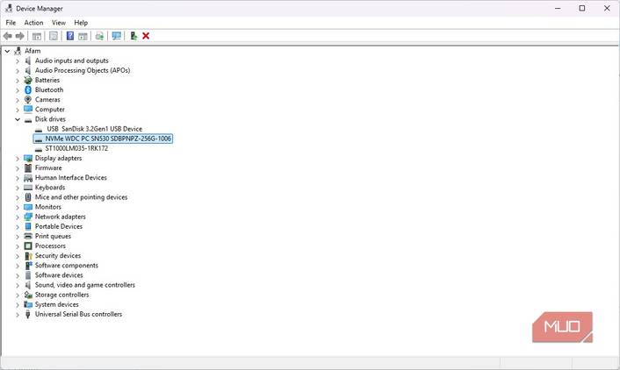Select the ST1000LM035-1RK172 disk drive
Image resolution: width=620 pixels, height=370 pixels.
point(76,148)
